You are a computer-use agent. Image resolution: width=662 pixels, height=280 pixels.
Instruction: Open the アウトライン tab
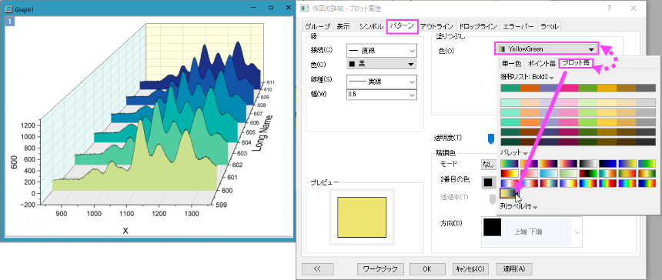[436, 26]
